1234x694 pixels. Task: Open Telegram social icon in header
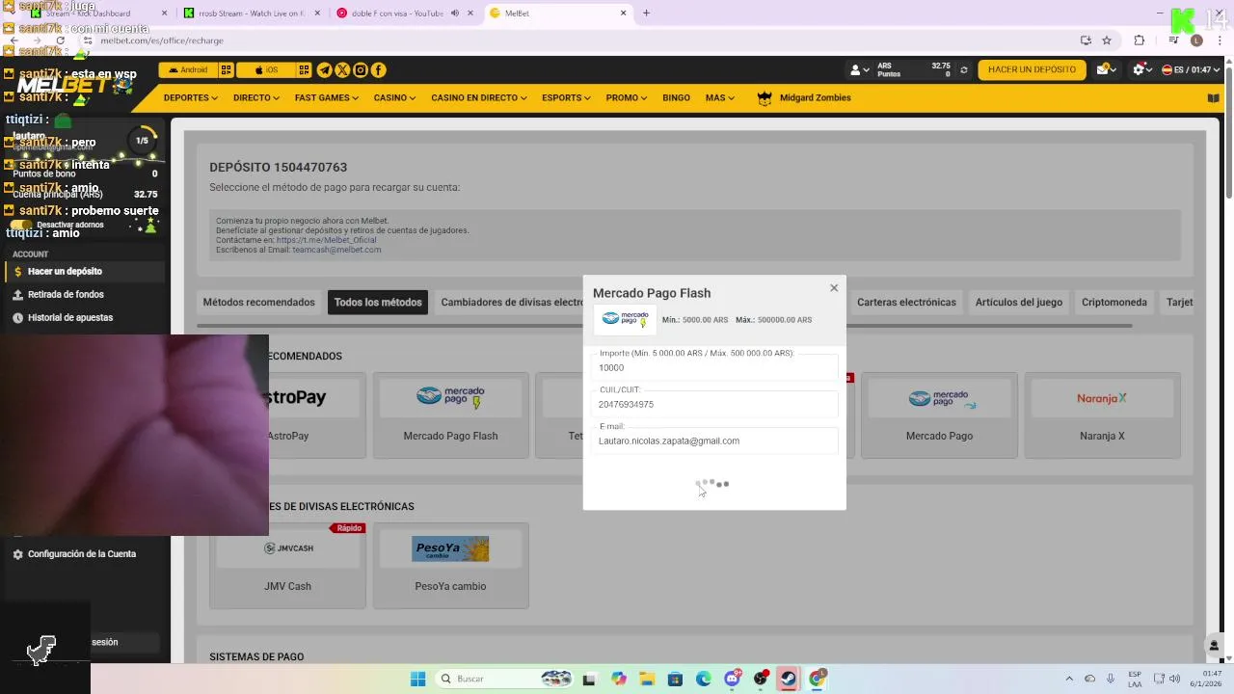[x=325, y=70]
